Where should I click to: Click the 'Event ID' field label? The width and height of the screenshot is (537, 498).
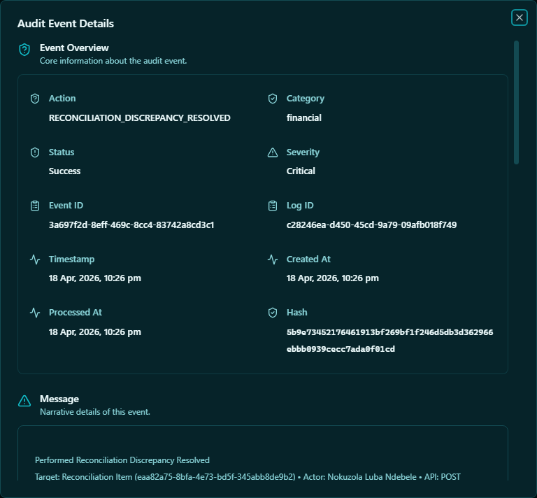click(66, 205)
